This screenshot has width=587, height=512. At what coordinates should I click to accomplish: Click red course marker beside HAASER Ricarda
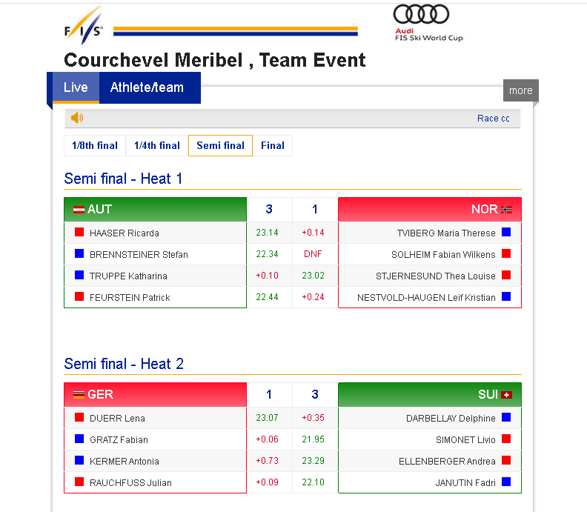point(79,232)
